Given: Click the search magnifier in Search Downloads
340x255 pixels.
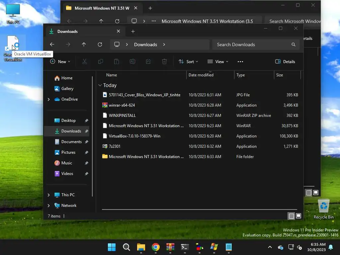Looking at the screenshot, I should coord(294,44).
